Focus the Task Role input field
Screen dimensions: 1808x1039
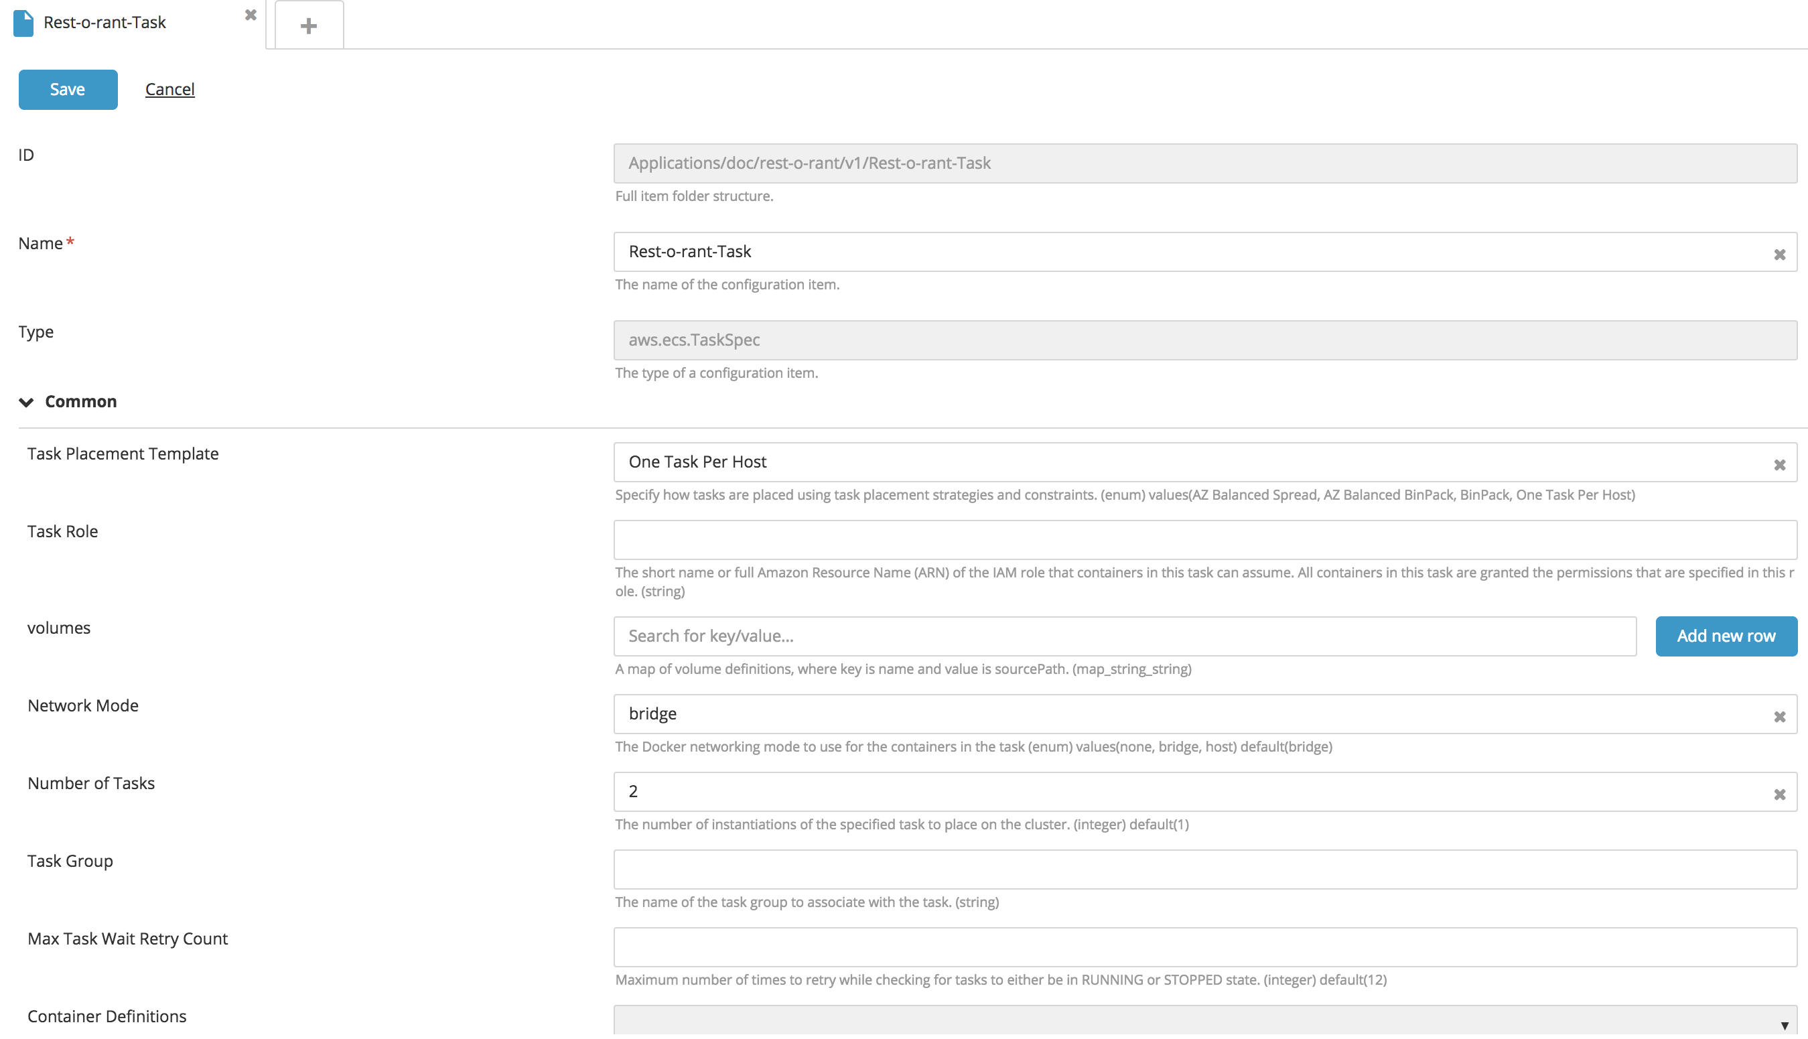pyautogui.click(x=1204, y=540)
